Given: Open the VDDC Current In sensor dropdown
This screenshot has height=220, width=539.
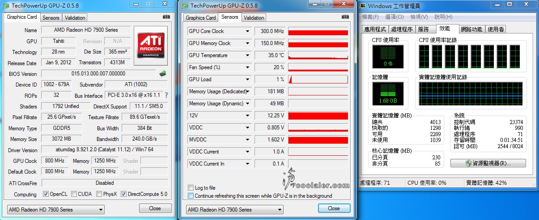Looking at the screenshot, I should point(247,164).
